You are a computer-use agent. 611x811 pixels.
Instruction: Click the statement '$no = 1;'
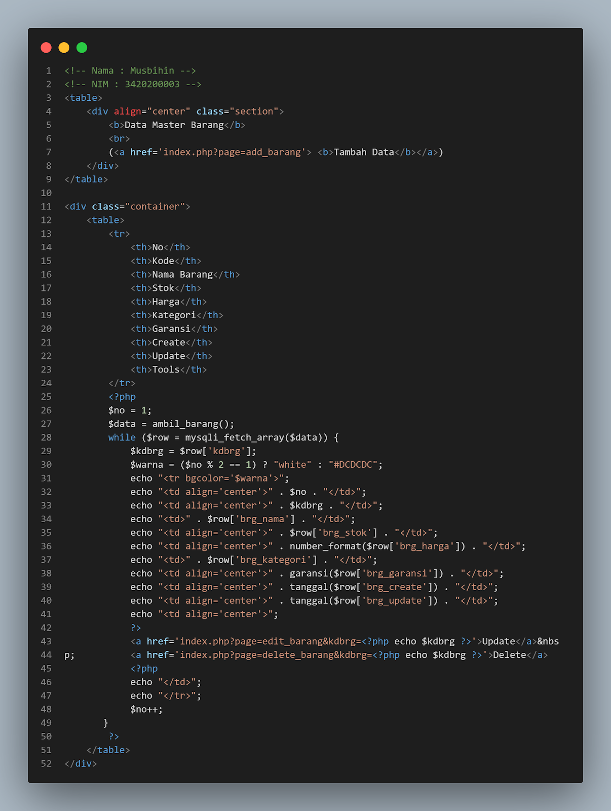pyautogui.click(x=130, y=410)
